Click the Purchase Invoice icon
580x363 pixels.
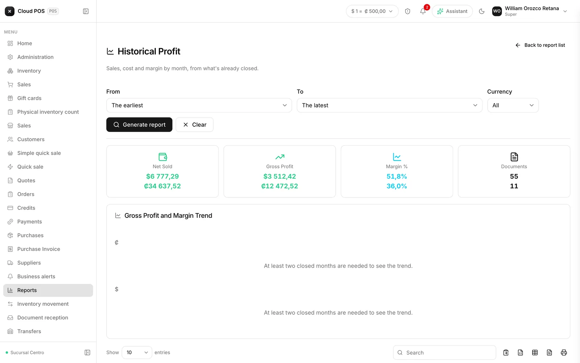[x=10, y=249]
